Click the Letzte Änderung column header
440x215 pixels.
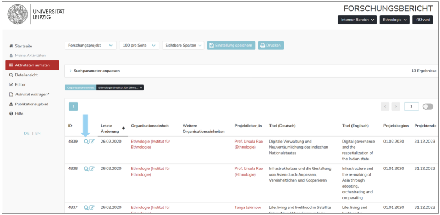110,128
